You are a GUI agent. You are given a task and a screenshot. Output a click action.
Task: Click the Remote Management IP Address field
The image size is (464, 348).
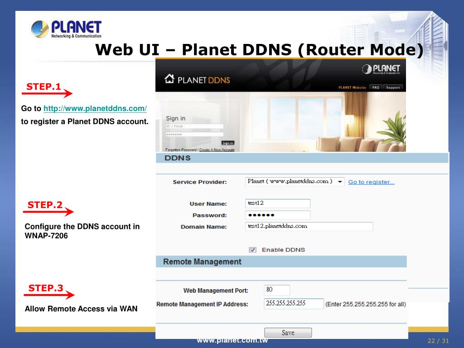click(294, 304)
